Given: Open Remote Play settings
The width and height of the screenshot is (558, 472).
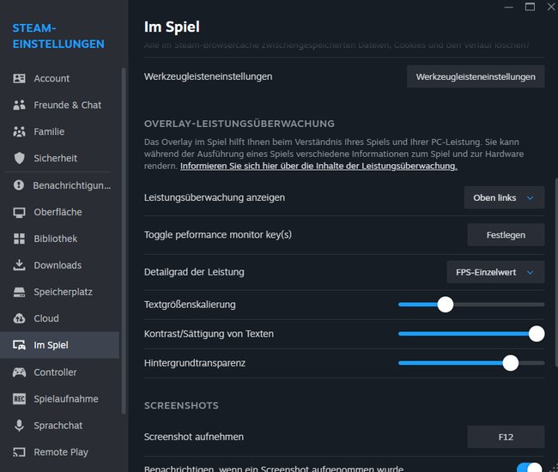Looking at the screenshot, I should point(60,452).
